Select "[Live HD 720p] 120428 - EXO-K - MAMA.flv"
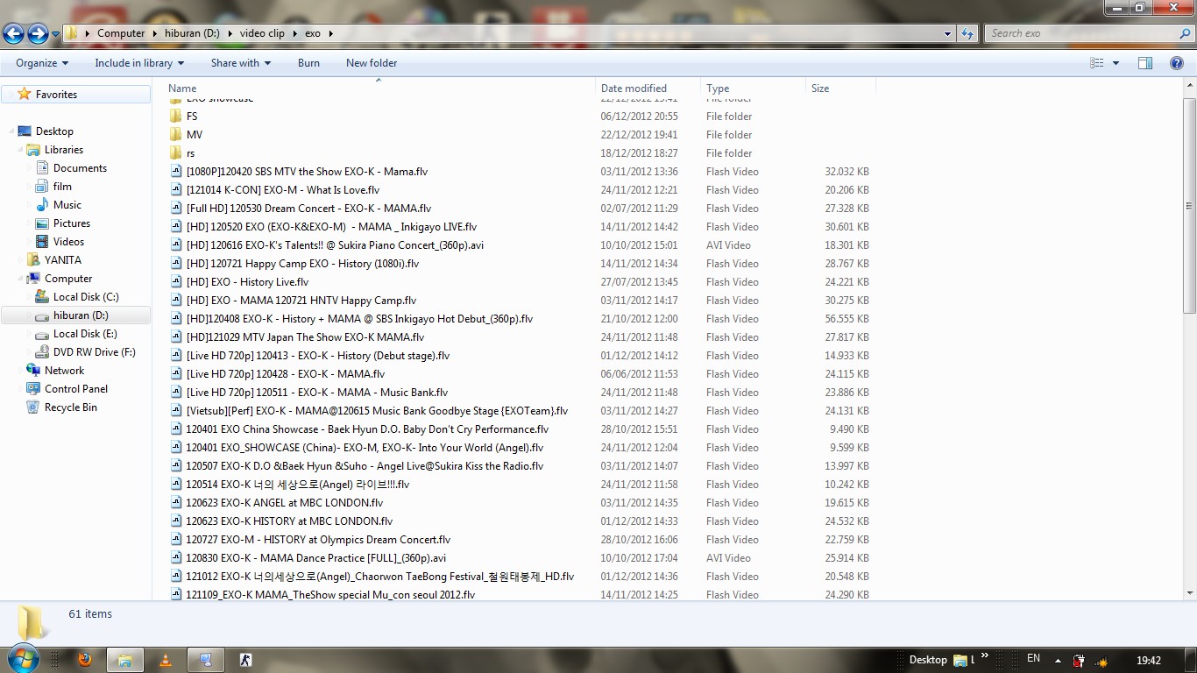1197x673 pixels. pyautogui.click(x=285, y=374)
